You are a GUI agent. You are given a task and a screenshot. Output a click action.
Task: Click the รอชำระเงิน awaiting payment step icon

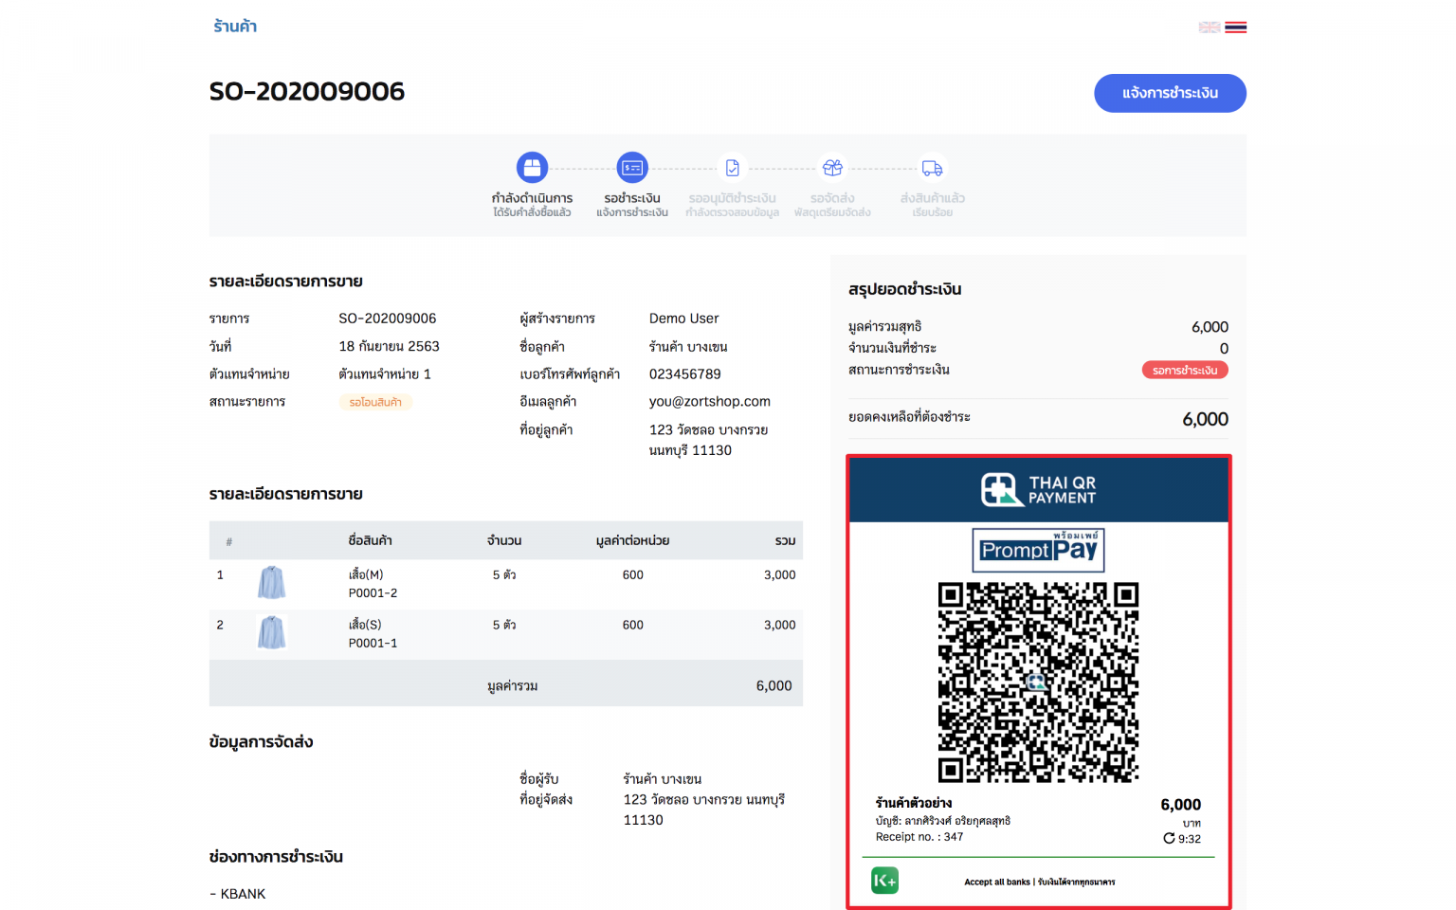coord(632,168)
